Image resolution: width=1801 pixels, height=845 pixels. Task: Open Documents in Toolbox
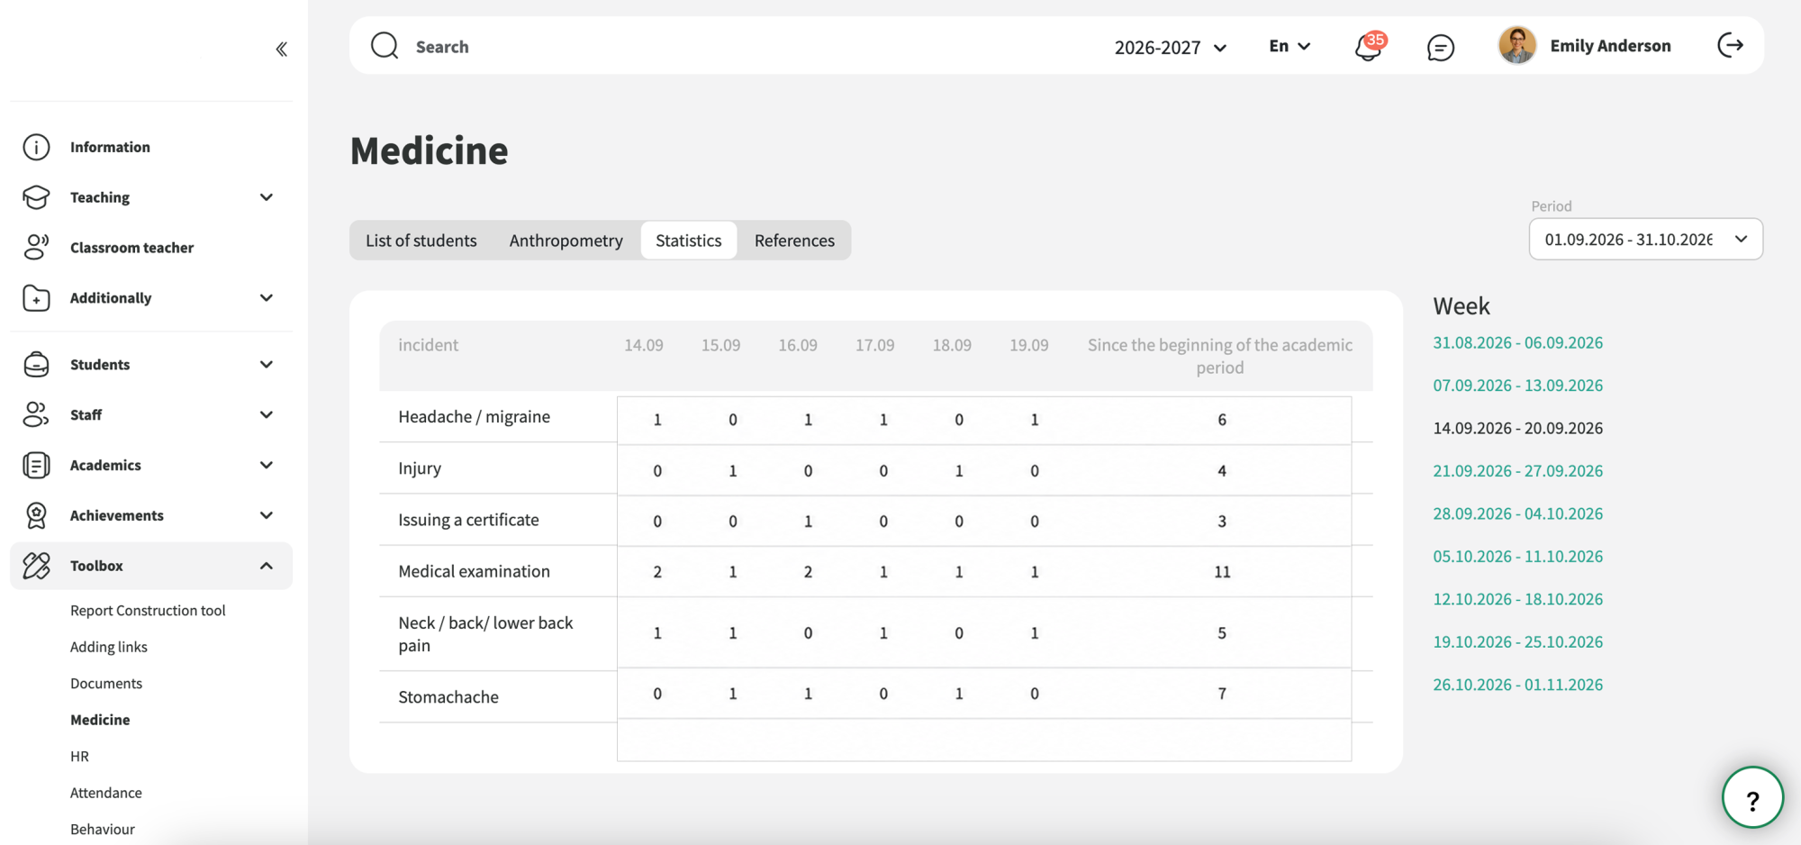pos(106,684)
